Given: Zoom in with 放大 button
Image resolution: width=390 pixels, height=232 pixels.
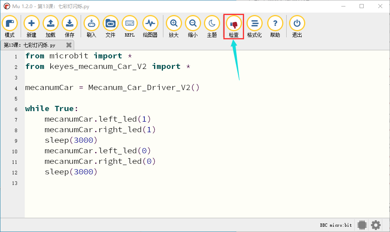Looking at the screenshot, I should (x=174, y=26).
